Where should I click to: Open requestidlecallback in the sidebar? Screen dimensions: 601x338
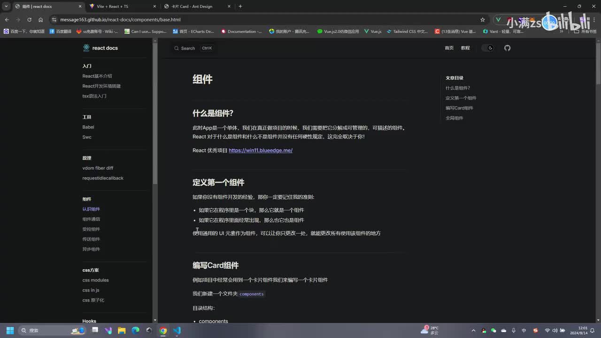tap(103, 178)
